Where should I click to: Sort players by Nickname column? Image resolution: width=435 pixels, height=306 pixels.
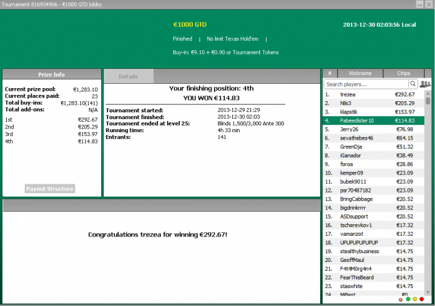pyautogui.click(x=360, y=73)
